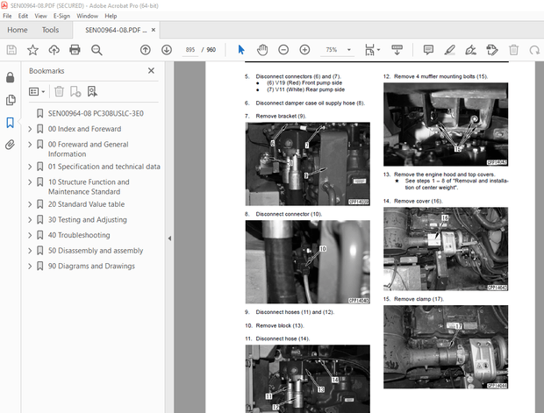This screenshot has width=544, height=413.
Task: Open the Edit menu
Action: point(23,16)
